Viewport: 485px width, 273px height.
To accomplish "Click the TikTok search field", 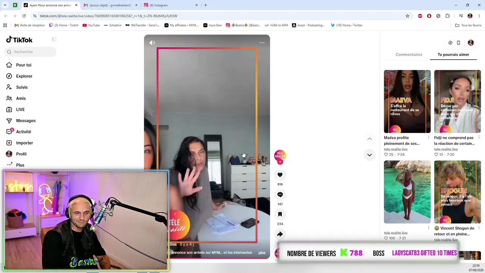I will (30, 52).
